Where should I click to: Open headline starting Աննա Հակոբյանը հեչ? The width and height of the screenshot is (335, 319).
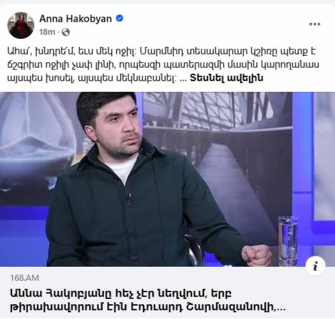[121, 294]
